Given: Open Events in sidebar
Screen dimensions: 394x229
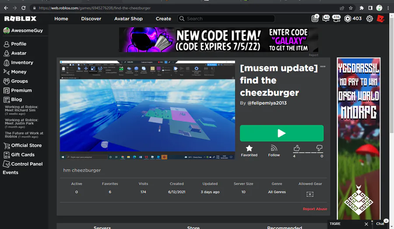Looking at the screenshot, I should 11,173.
